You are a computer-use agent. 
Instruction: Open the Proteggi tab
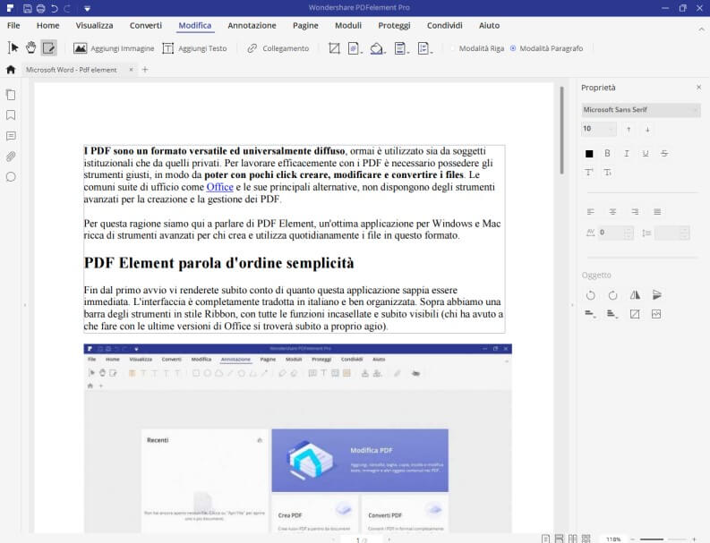[394, 25]
